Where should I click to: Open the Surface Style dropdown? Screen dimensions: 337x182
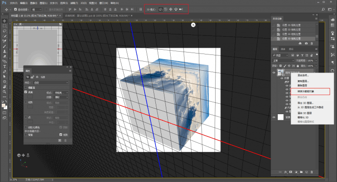coord(61,93)
